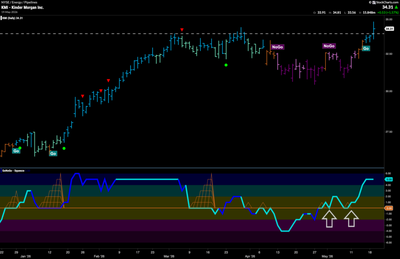Click the 18 date label after May '26

click(370, 252)
